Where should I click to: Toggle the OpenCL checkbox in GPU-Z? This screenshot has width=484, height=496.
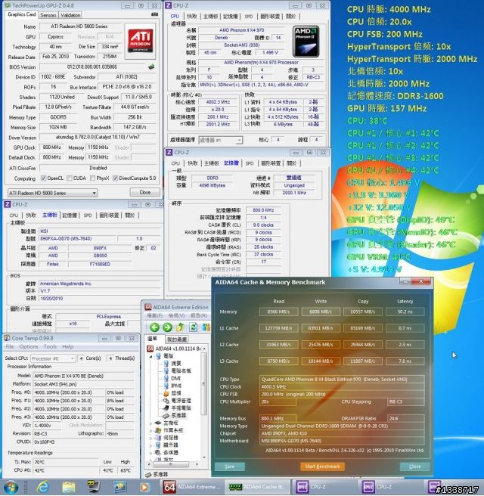[x=44, y=178]
